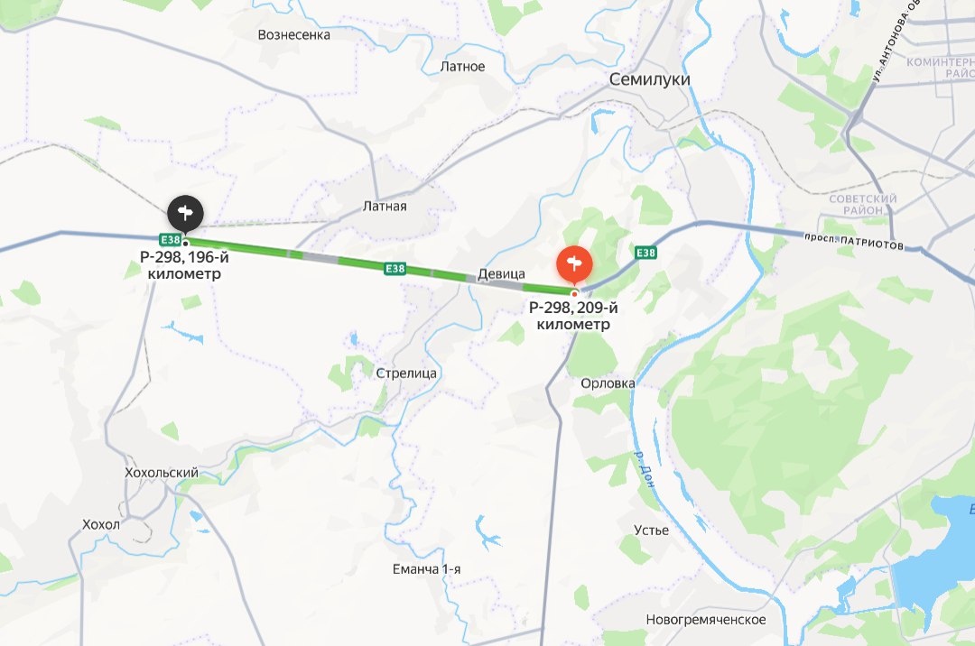
Task: Click the Стрелица settlement label
Action: [x=406, y=374]
